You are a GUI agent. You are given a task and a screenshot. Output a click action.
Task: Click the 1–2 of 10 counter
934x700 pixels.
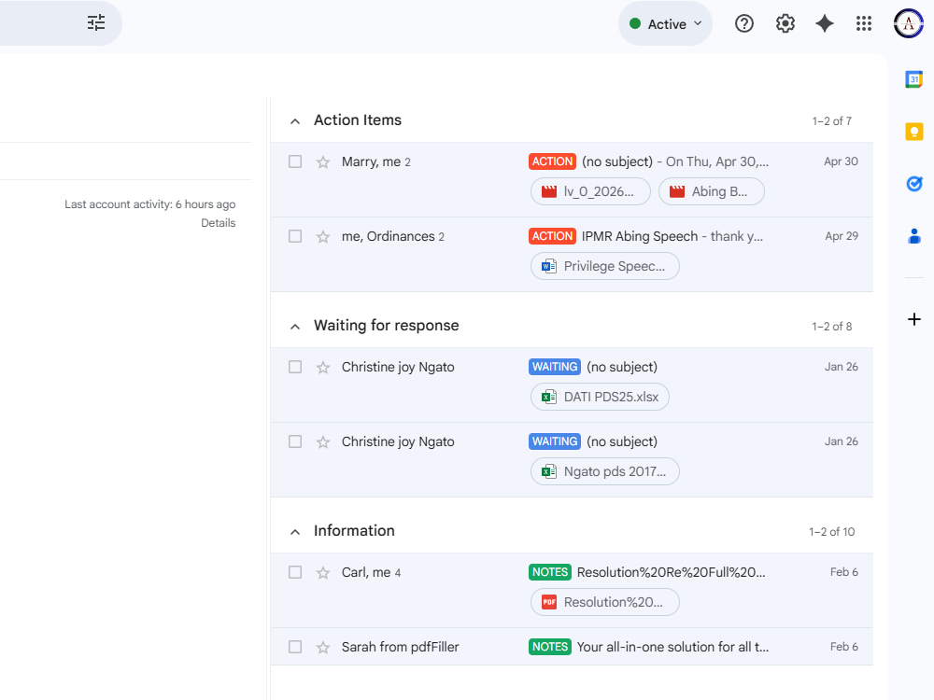(x=831, y=532)
